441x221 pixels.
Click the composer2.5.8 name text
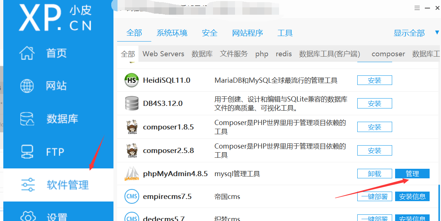(168, 151)
